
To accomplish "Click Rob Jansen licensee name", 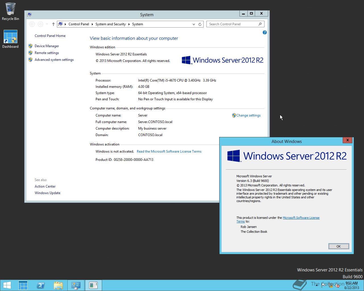I will tap(249, 227).
